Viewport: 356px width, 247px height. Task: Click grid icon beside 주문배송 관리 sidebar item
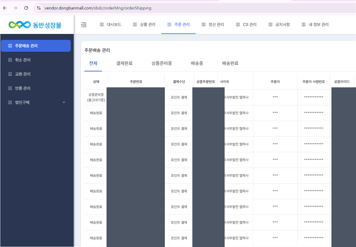10,46
